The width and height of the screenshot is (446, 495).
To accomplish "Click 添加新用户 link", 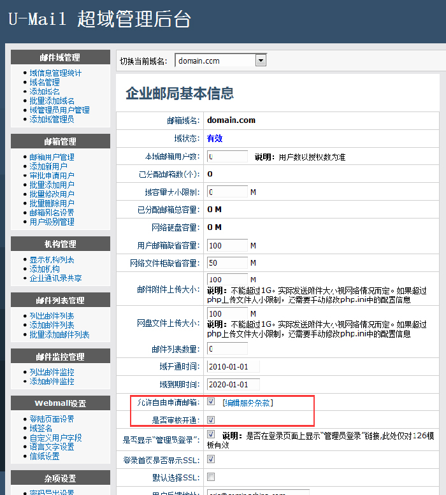I will (48, 166).
